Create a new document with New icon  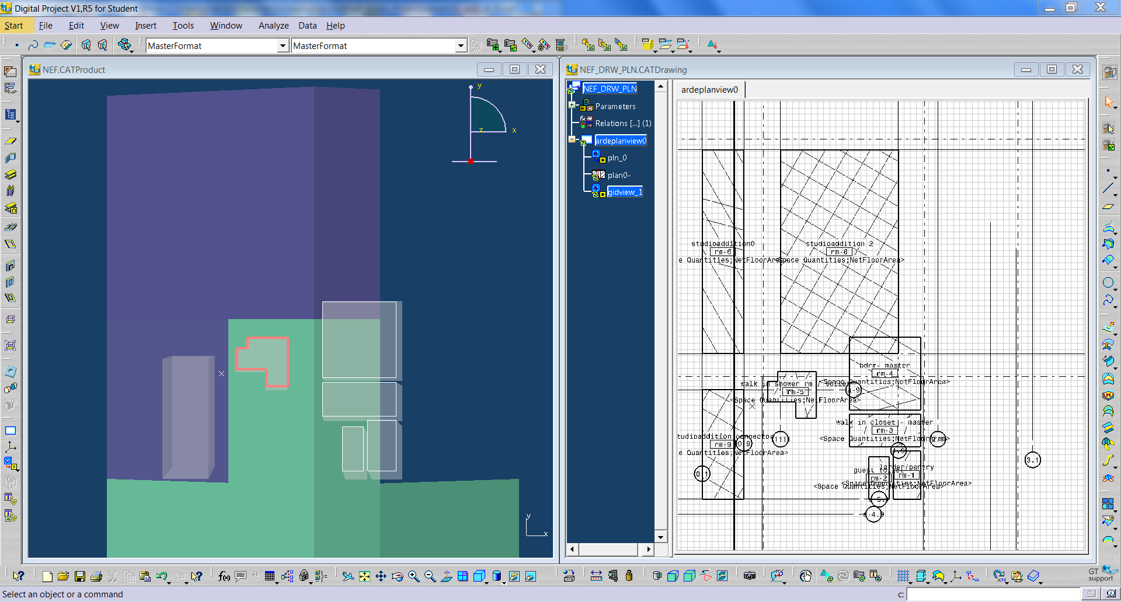[47, 576]
